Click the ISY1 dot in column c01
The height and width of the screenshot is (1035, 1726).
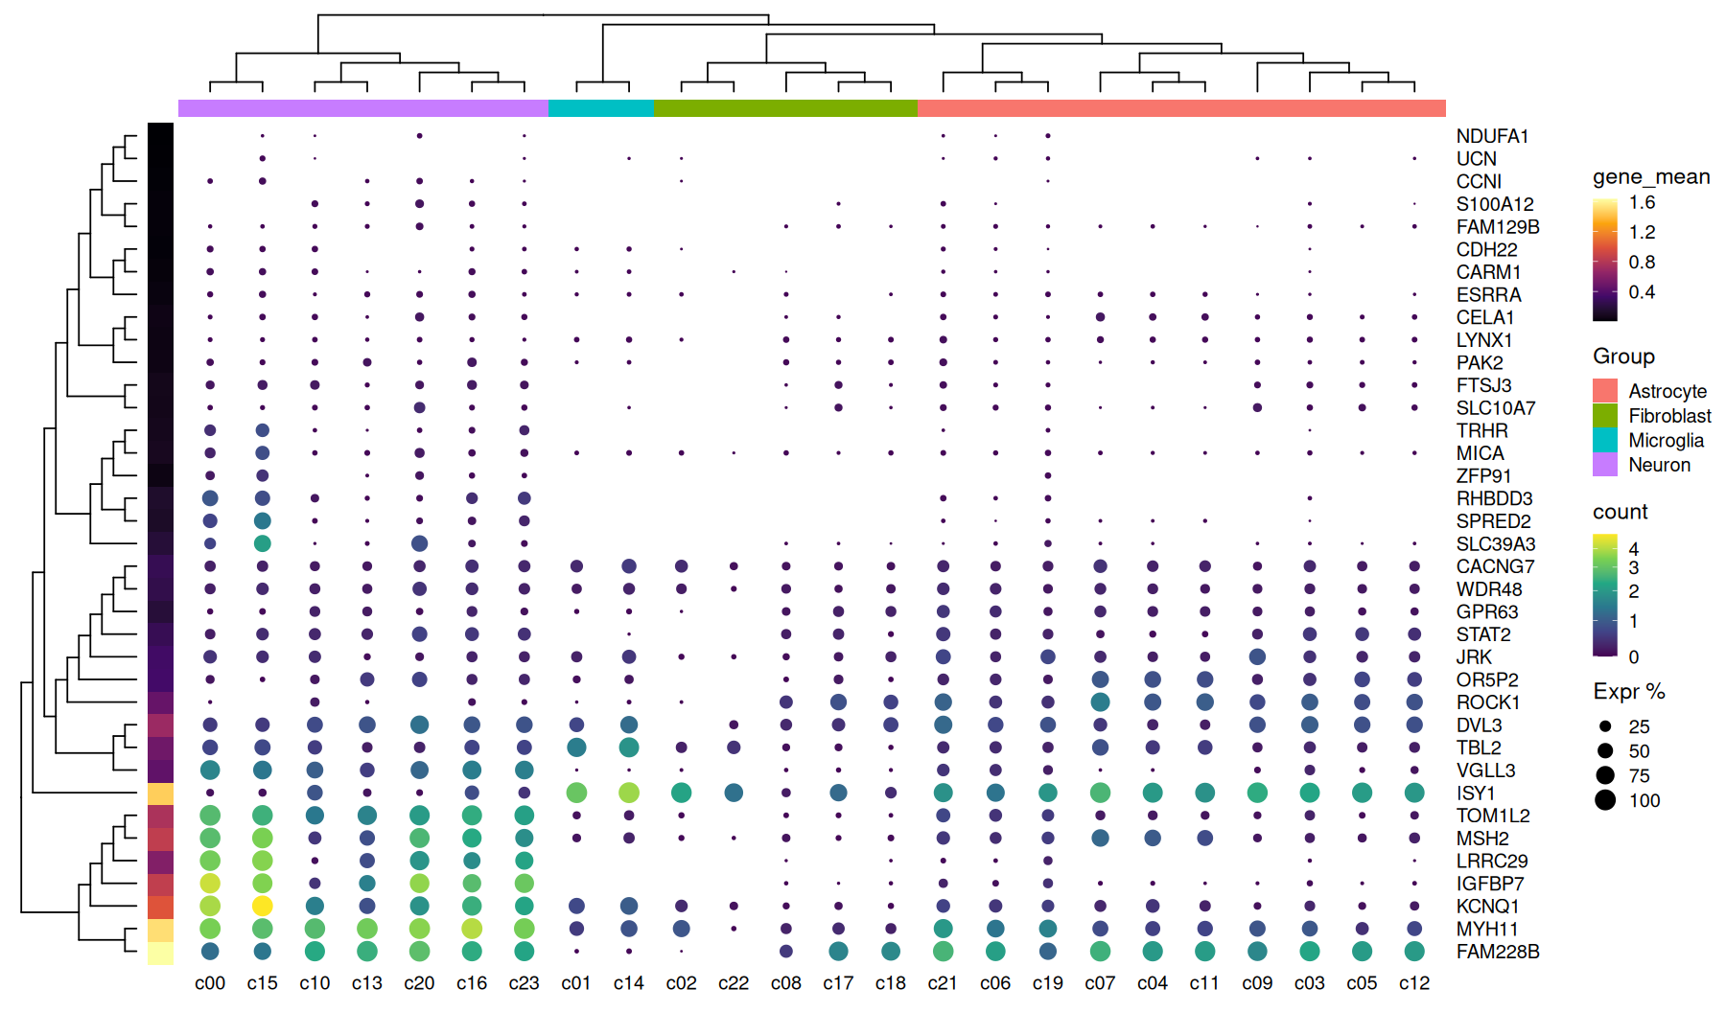click(x=576, y=793)
